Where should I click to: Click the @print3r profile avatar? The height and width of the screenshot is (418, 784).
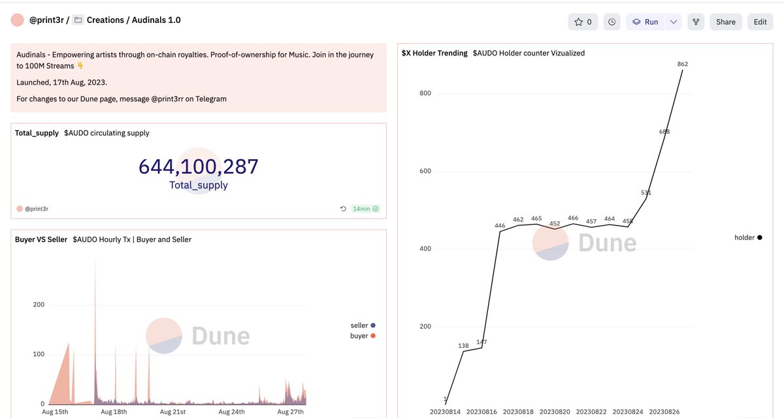(x=18, y=20)
